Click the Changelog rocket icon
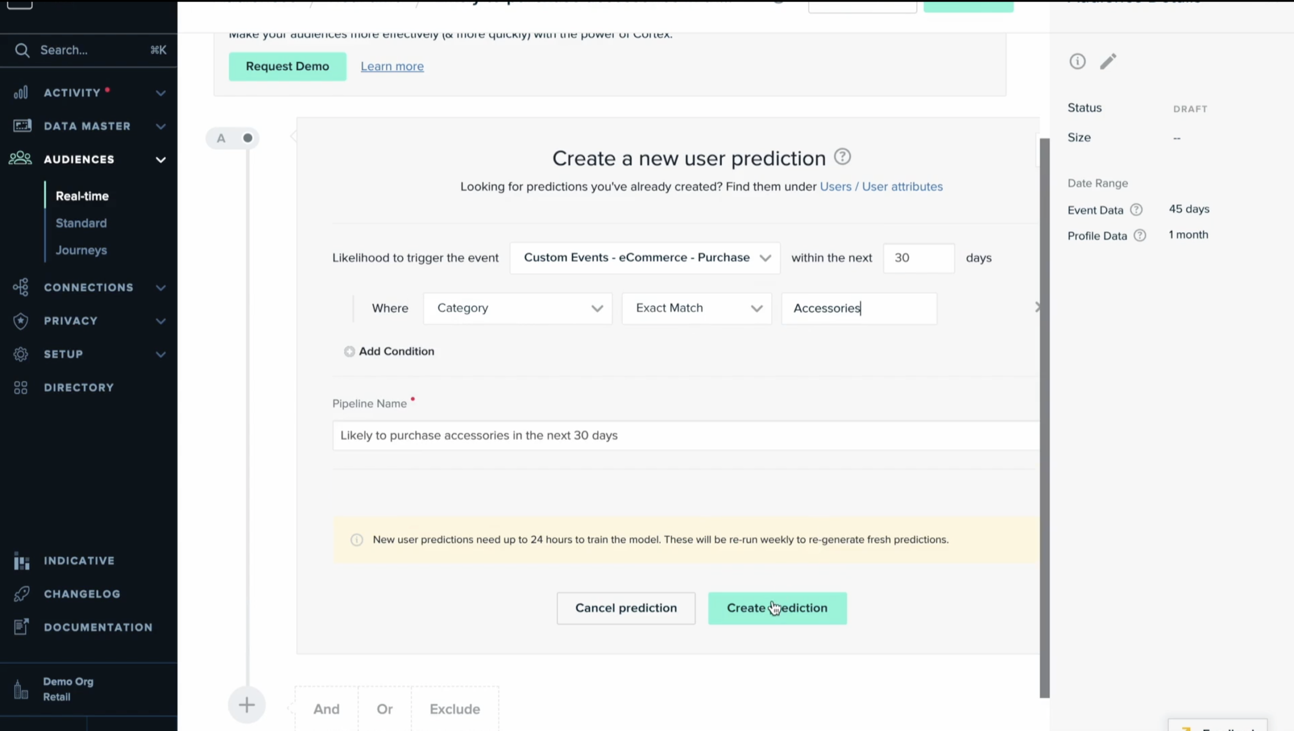 tap(21, 594)
